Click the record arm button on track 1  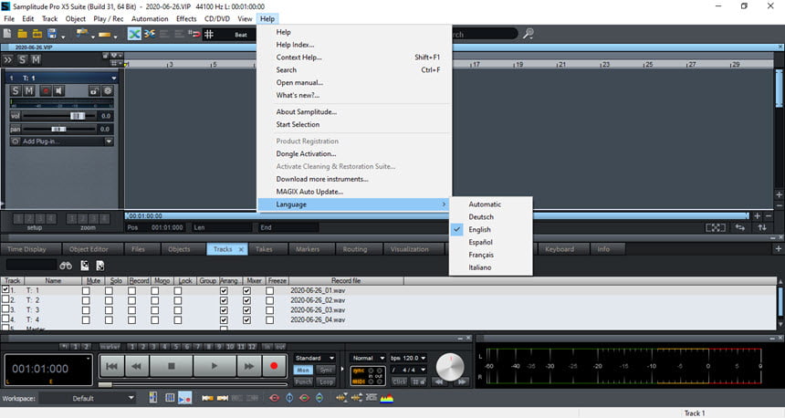click(x=46, y=90)
